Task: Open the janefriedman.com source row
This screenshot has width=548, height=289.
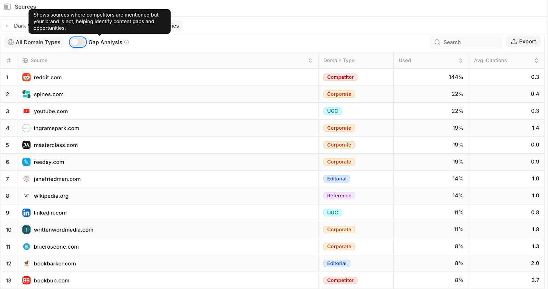Action: tap(57, 179)
